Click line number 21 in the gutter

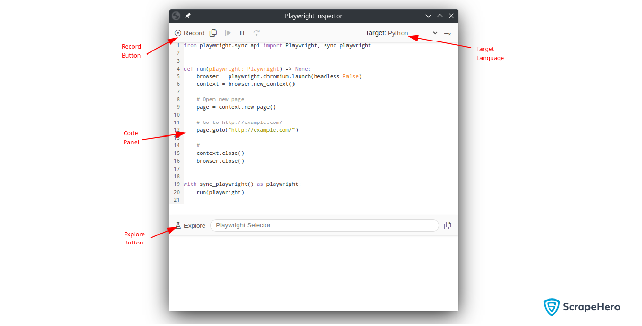(x=177, y=200)
